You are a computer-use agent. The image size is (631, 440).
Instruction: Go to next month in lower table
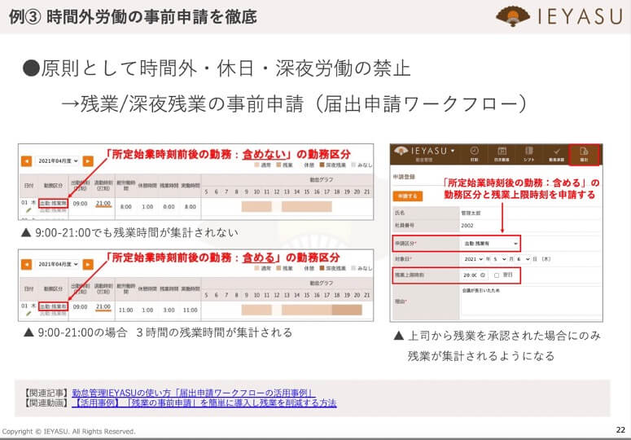pyautogui.click(x=87, y=265)
